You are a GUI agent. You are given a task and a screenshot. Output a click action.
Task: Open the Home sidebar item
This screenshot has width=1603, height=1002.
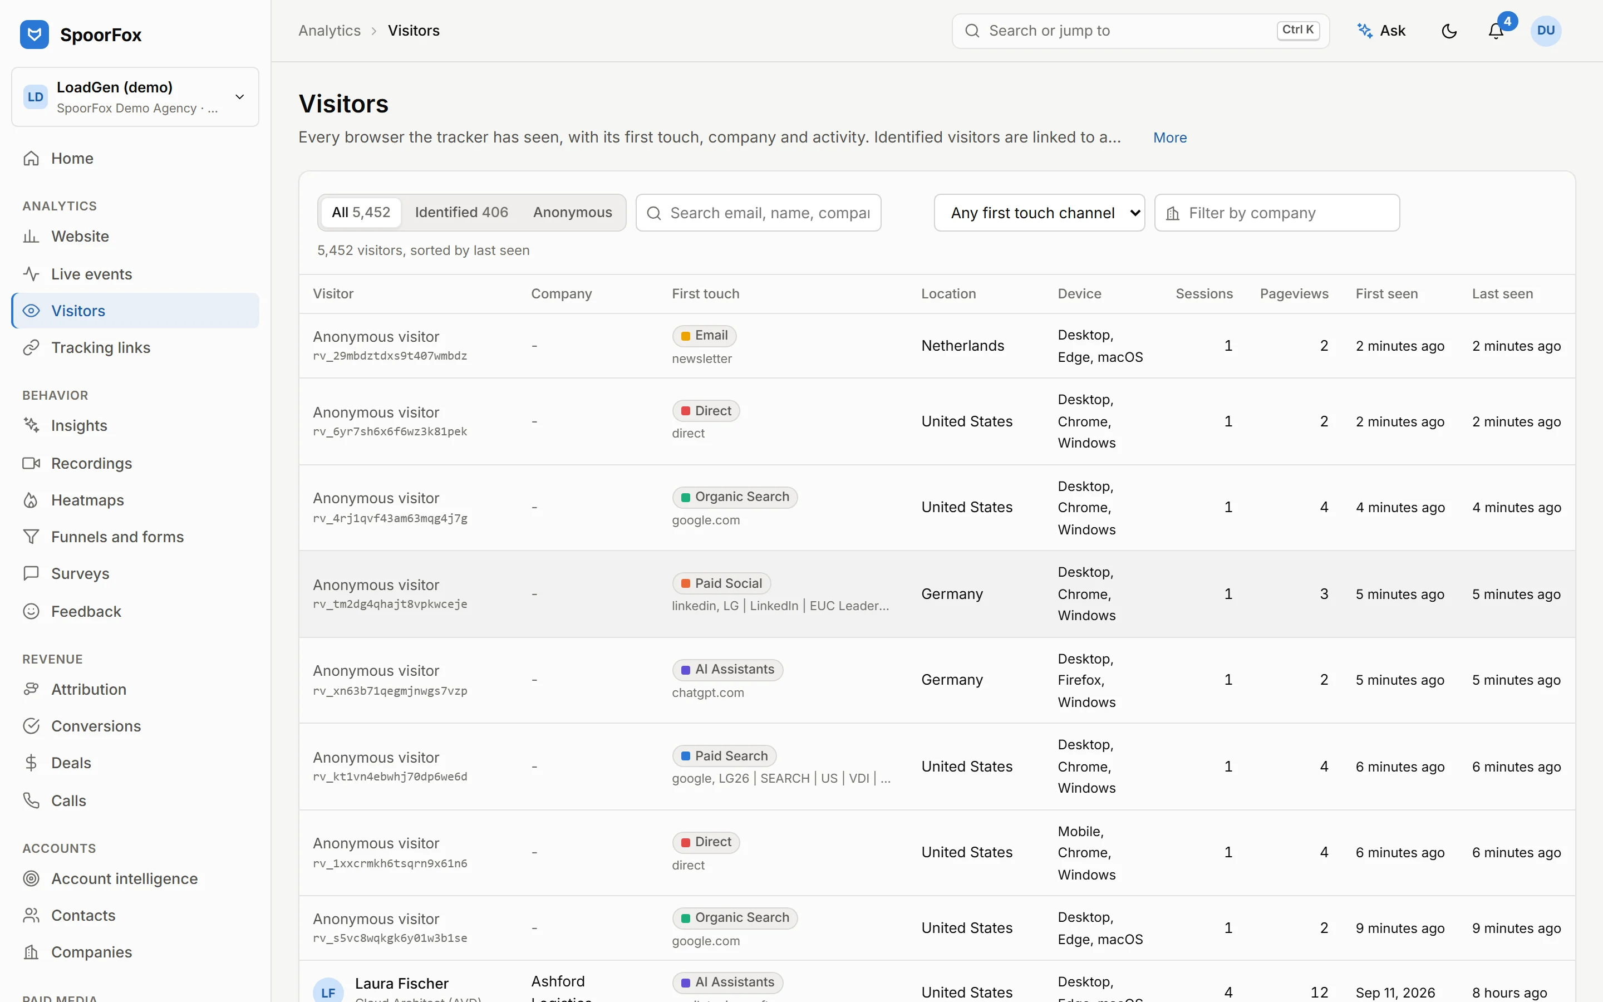pos(135,159)
